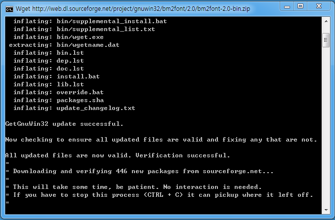Screen dimensions: 335x220
Task: Close the Wget console window
Action: click(319, 6)
